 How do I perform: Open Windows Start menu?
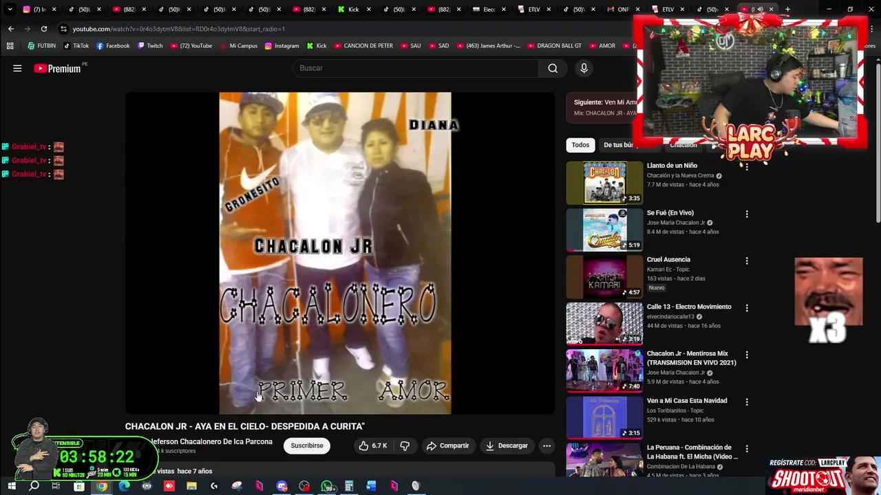pyautogui.click(x=11, y=486)
